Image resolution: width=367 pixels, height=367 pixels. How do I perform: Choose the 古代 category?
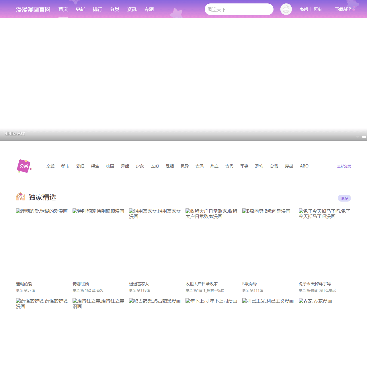229,166
